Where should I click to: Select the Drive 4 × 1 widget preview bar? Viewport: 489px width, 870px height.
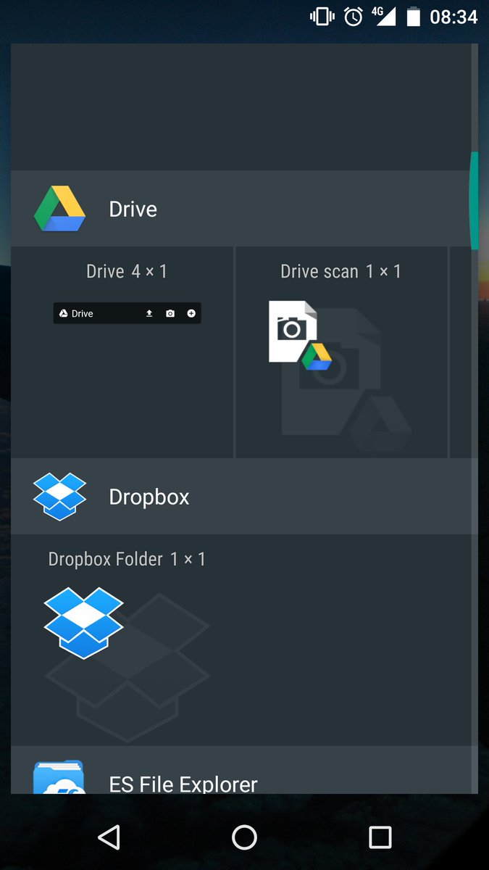click(x=127, y=313)
